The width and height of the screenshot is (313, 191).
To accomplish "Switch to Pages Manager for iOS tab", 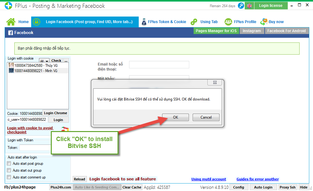I will 216,31.
